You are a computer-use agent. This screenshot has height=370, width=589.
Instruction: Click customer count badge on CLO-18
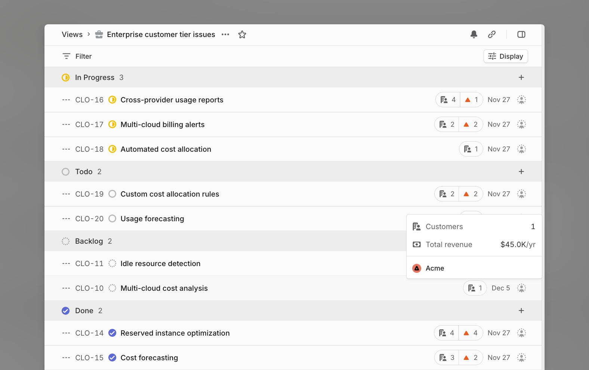(x=471, y=149)
